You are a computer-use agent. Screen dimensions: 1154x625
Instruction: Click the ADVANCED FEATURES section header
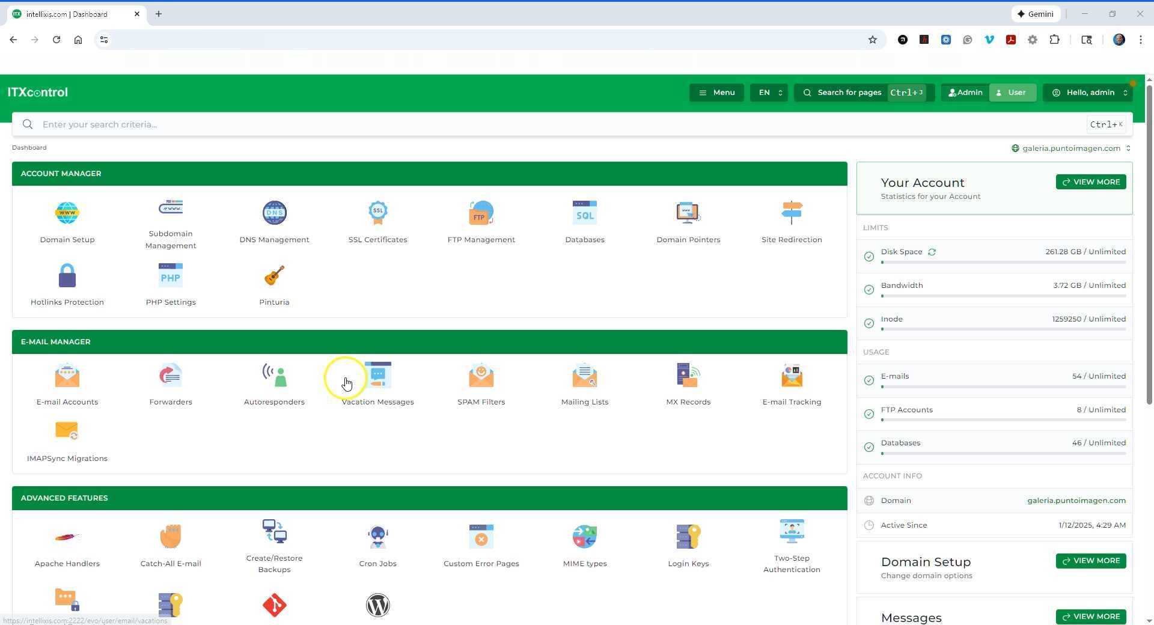pyautogui.click(x=430, y=498)
